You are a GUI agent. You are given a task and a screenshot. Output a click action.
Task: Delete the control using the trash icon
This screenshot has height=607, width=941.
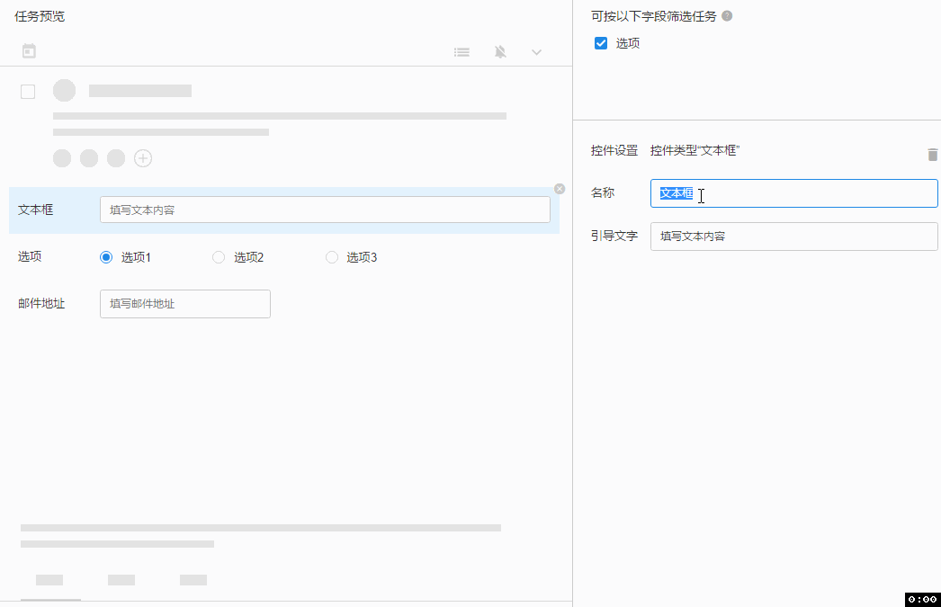tap(932, 155)
